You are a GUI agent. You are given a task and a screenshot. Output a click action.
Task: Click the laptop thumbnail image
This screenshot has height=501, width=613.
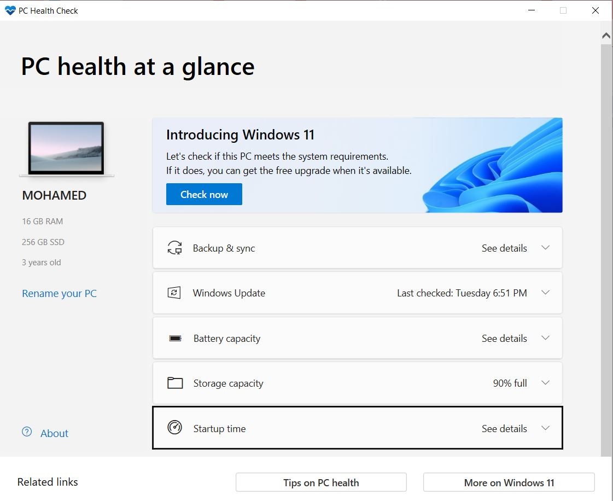pos(67,149)
